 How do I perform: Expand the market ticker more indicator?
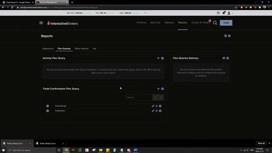[145, 13]
